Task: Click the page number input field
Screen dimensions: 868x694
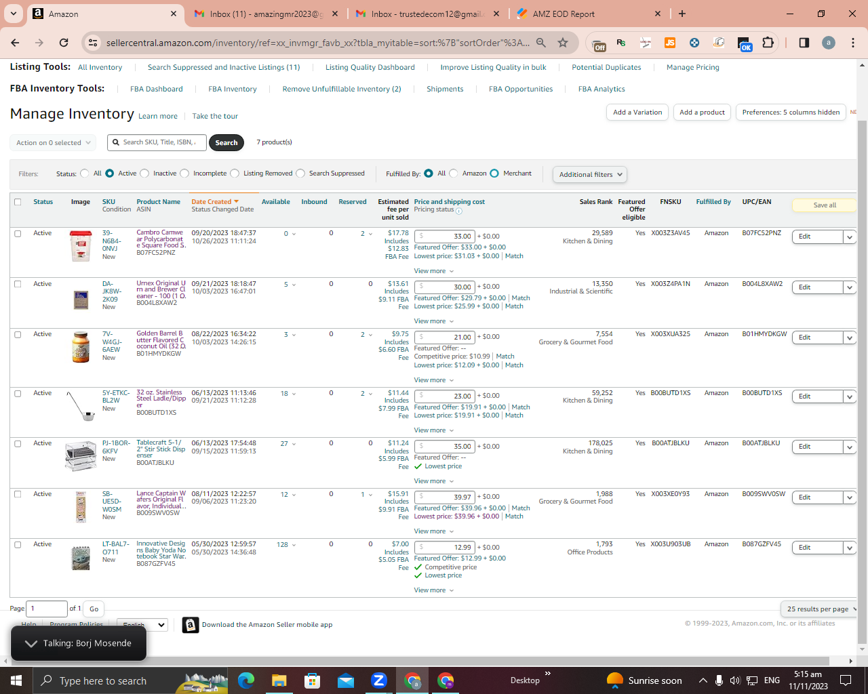Action: tap(47, 609)
